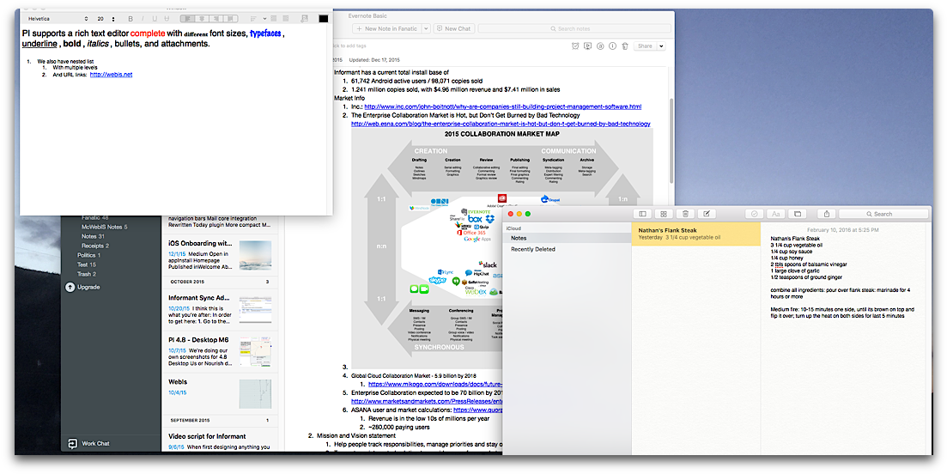Select Fanatic notebook in Evernote sidebar
The image size is (947, 474).
click(94, 217)
